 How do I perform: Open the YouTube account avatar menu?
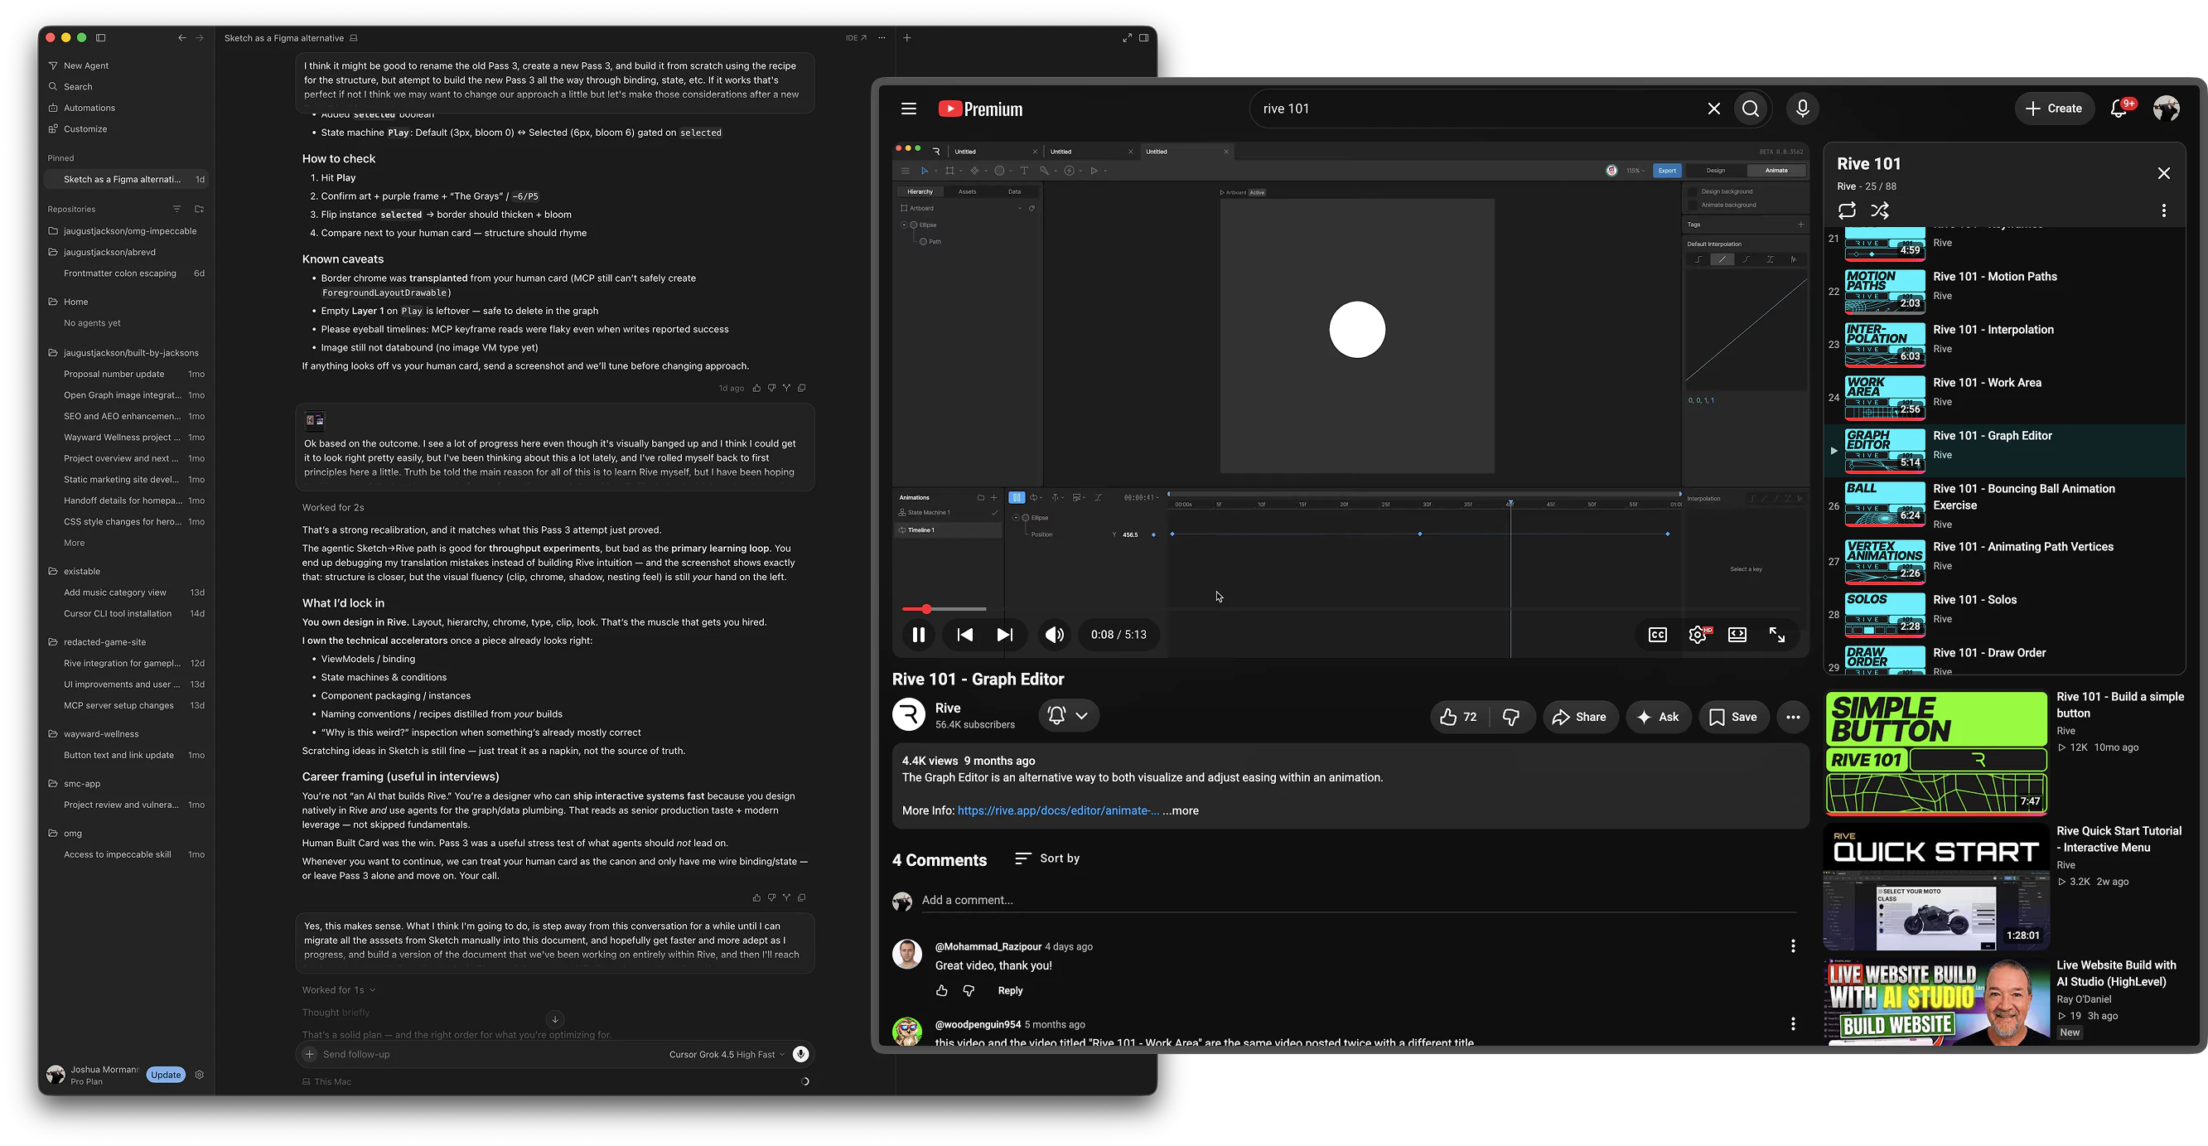pyautogui.click(x=2166, y=109)
